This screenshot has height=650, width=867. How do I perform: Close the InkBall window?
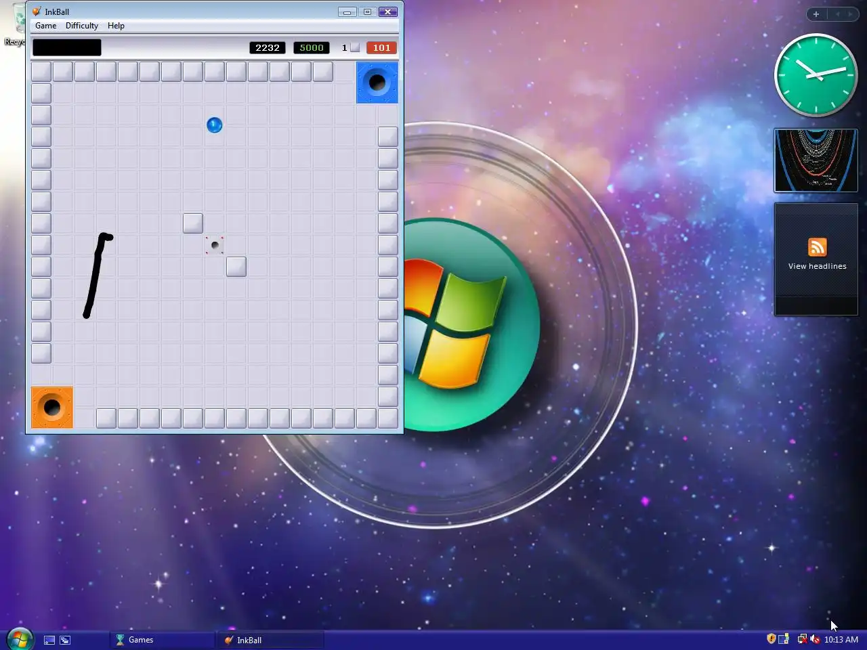point(388,12)
